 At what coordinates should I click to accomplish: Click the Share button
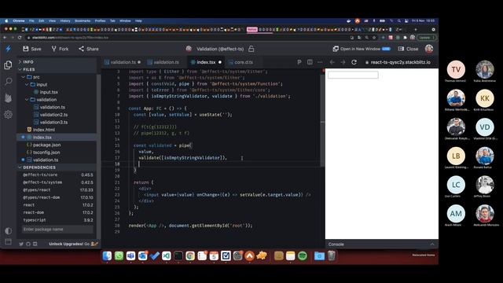click(x=89, y=49)
